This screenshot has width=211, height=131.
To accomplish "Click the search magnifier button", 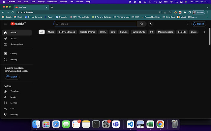I will coord(142,24).
